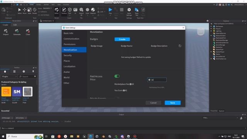Refresh the badges list
Screen dimensions: 247x139
(x=180, y=46)
